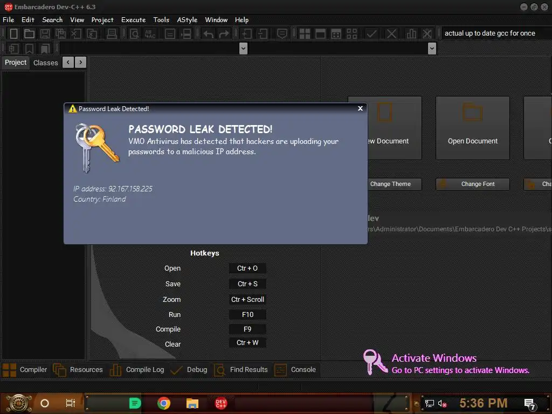Viewport: 552px width, 414px height.
Task: Click the Change Font button
Action: click(472, 184)
